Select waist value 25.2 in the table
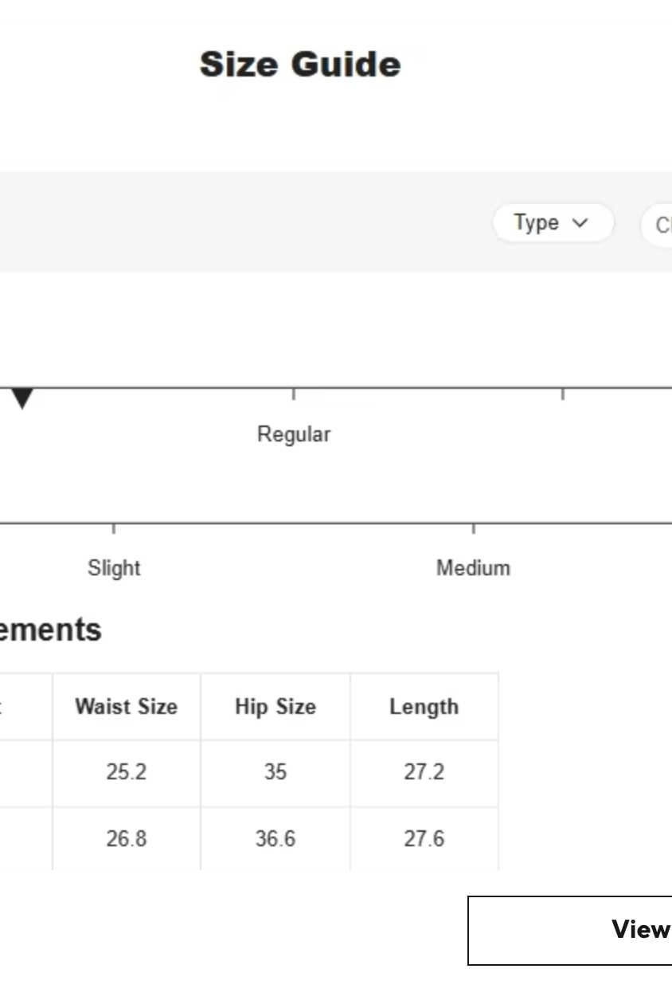Screen dimensions: 672x1004 126,772
